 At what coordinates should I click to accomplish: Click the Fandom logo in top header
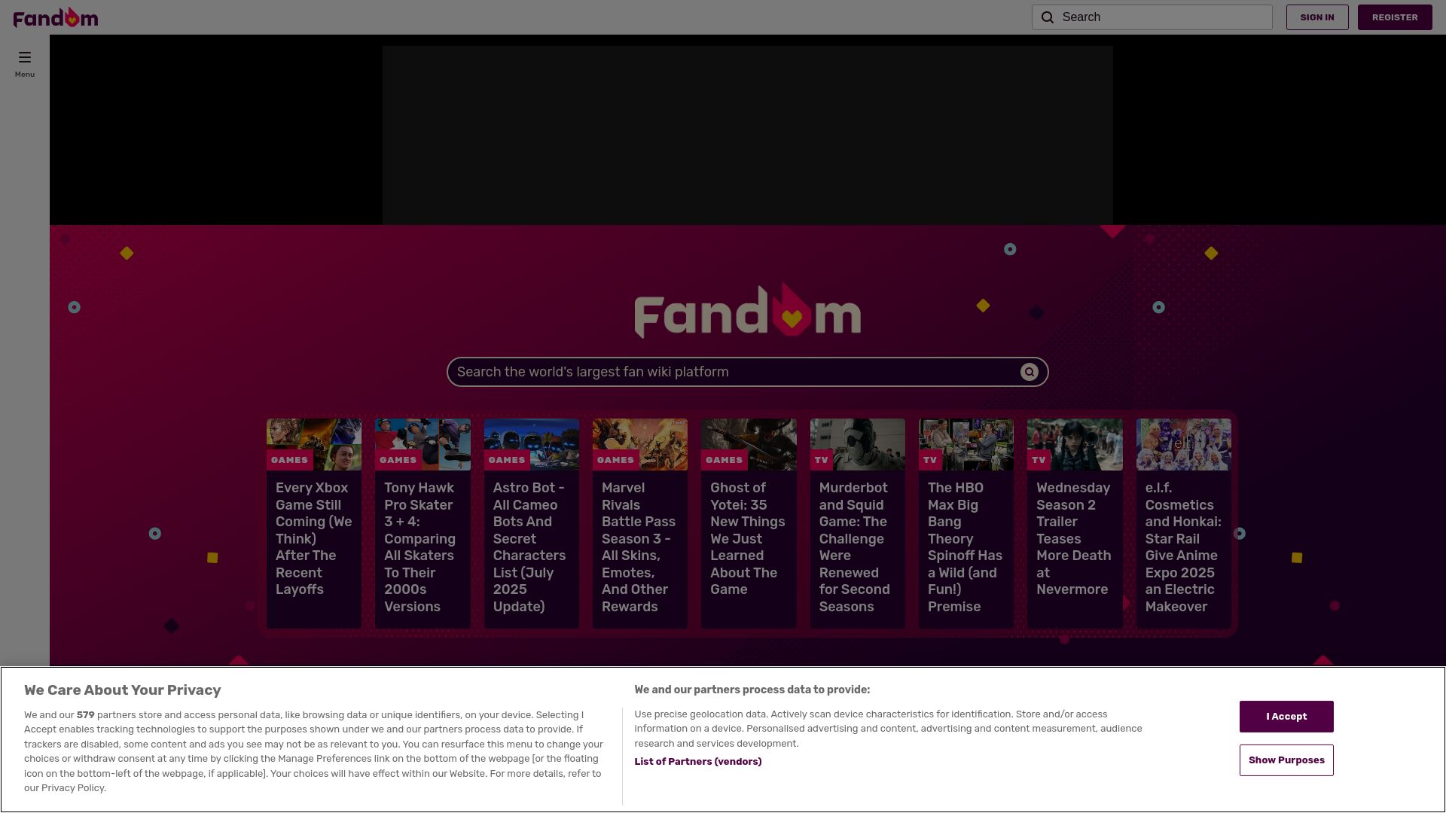56,17
